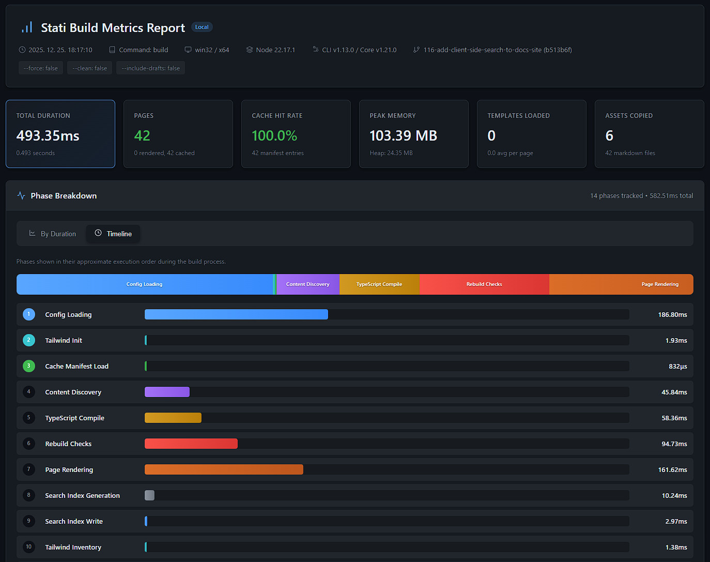Click the numbered badge for Config Loading phase
Image resolution: width=710 pixels, height=562 pixels.
tap(28, 314)
